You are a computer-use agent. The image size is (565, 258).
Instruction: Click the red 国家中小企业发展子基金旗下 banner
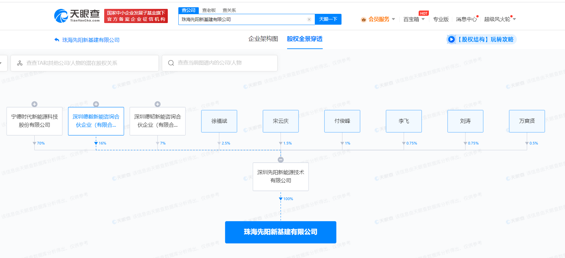click(136, 16)
